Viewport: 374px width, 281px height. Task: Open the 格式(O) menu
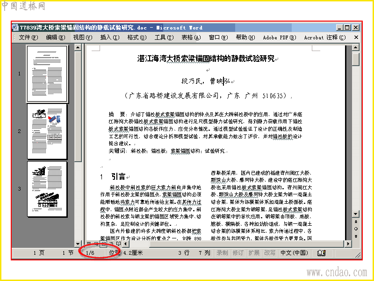(137, 37)
